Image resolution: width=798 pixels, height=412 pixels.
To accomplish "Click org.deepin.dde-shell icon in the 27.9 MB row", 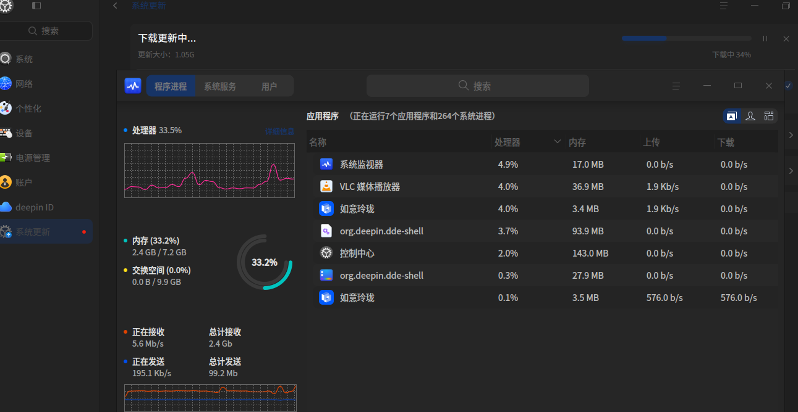I will click(326, 276).
